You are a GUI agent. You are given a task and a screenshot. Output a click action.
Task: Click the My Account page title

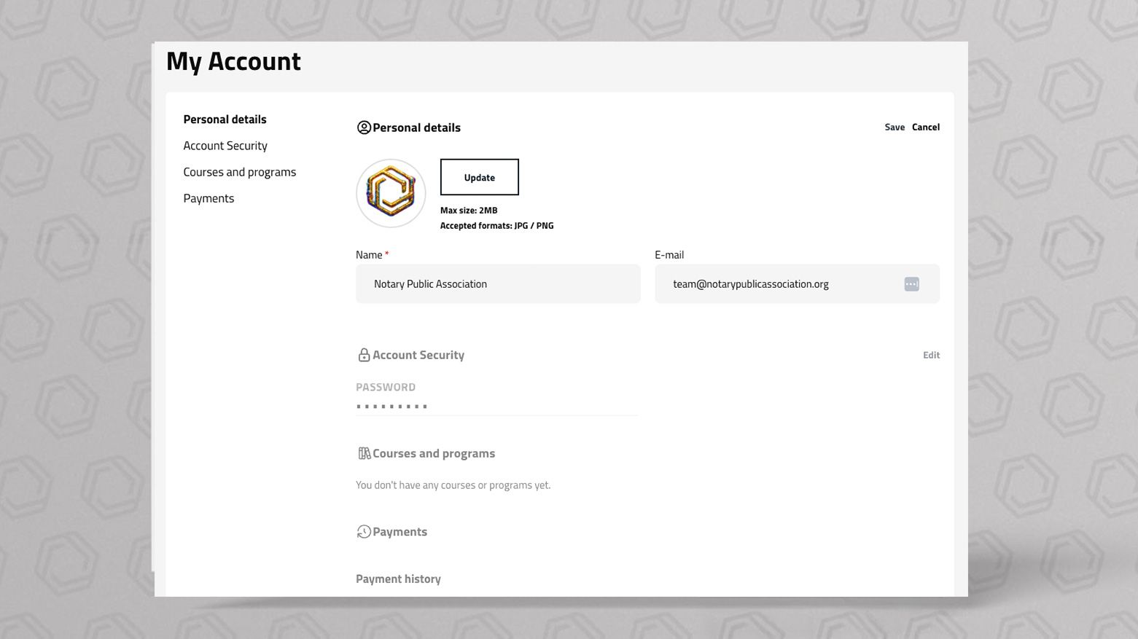[233, 61]
